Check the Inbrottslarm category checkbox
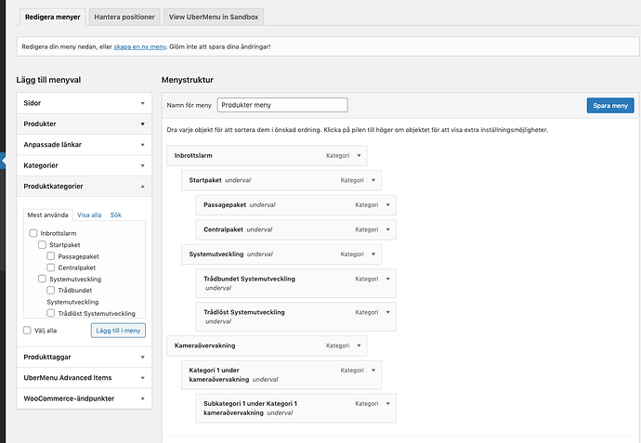641x443 pixels. [x=33, y=233]
